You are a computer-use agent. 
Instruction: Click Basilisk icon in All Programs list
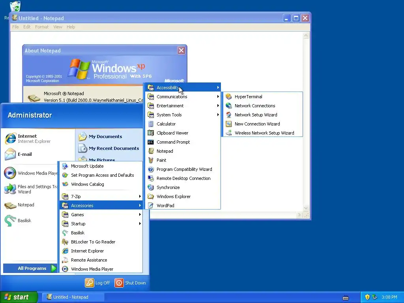pyautogui.click(x=65, y=233)
